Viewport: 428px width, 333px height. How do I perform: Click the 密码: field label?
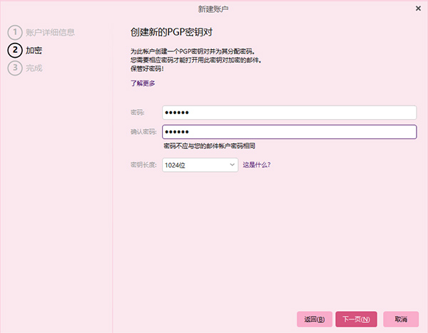click(x=138, y=113)
